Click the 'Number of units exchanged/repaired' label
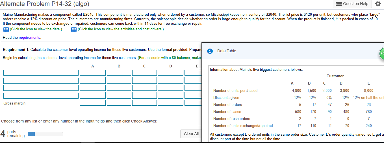This screenshot has width=384, height=143. click(x=243, y=126)
